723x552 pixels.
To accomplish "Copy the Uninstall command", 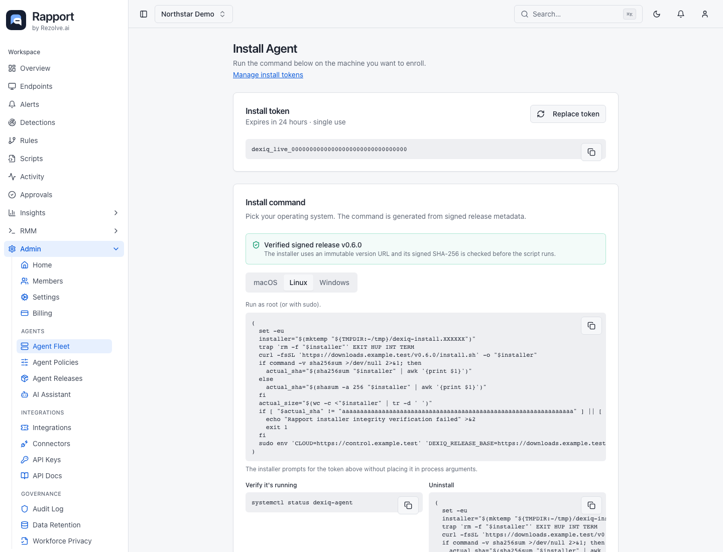I will [x=591, y=505].
